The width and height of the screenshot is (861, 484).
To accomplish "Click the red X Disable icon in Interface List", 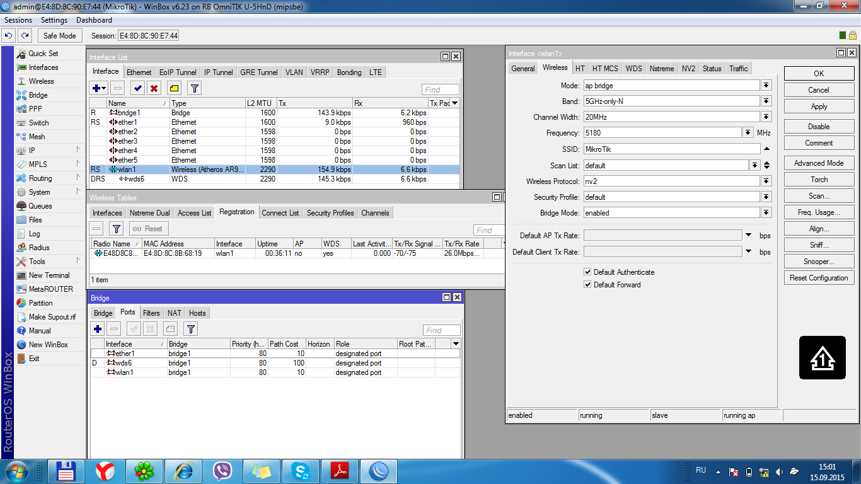I will point(154,88).
